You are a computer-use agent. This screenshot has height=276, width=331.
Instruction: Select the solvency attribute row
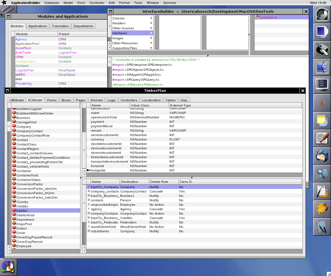tap(194, 139)
